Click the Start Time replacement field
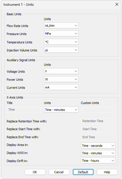 click(x=98, y=129)
